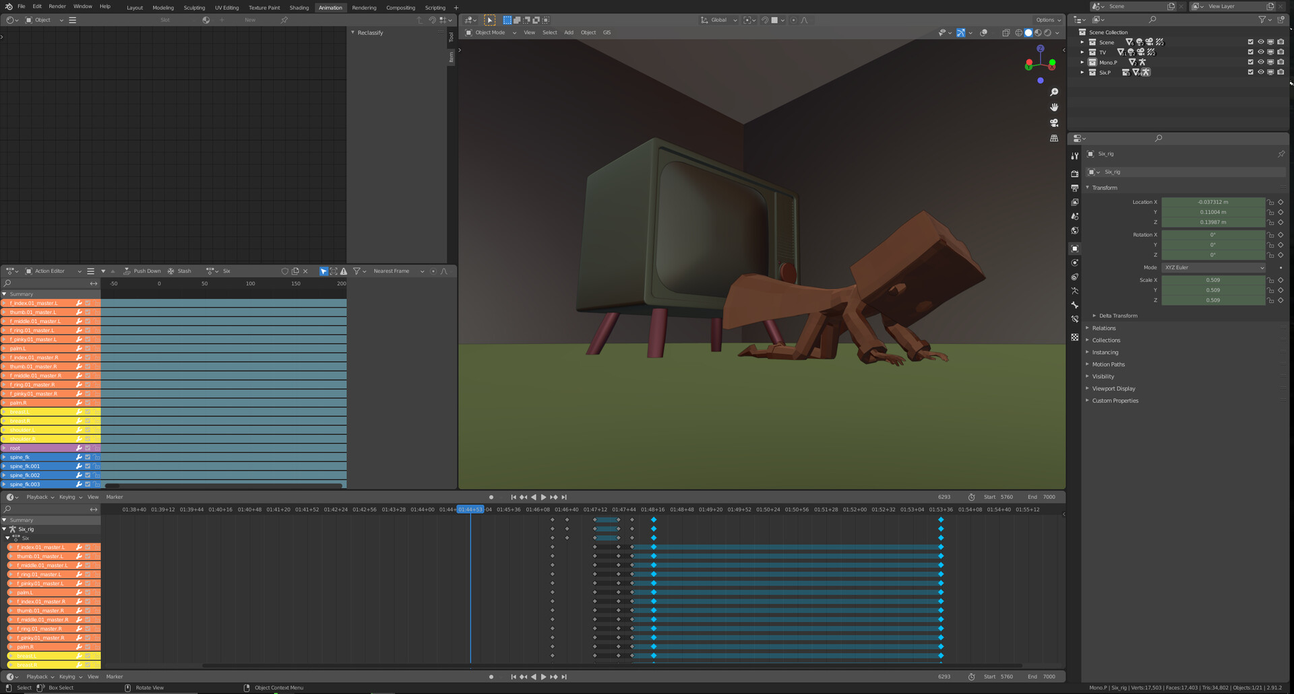Click the Stash action button

tap(179, 271)
